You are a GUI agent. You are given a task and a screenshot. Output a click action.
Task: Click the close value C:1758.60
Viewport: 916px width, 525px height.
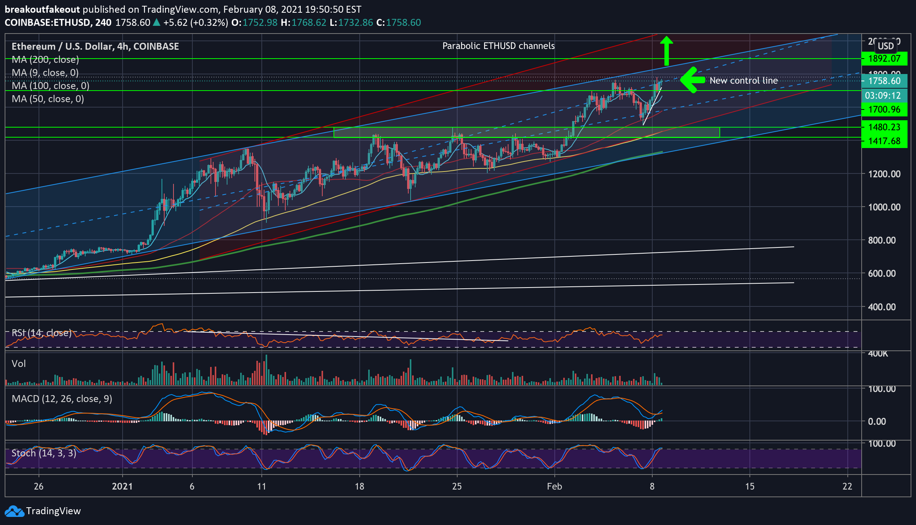coord(399,23)
